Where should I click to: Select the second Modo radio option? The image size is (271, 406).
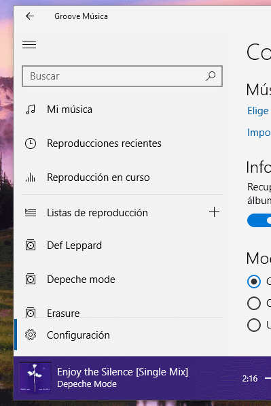pyautogui.click(x=254, y=303)
